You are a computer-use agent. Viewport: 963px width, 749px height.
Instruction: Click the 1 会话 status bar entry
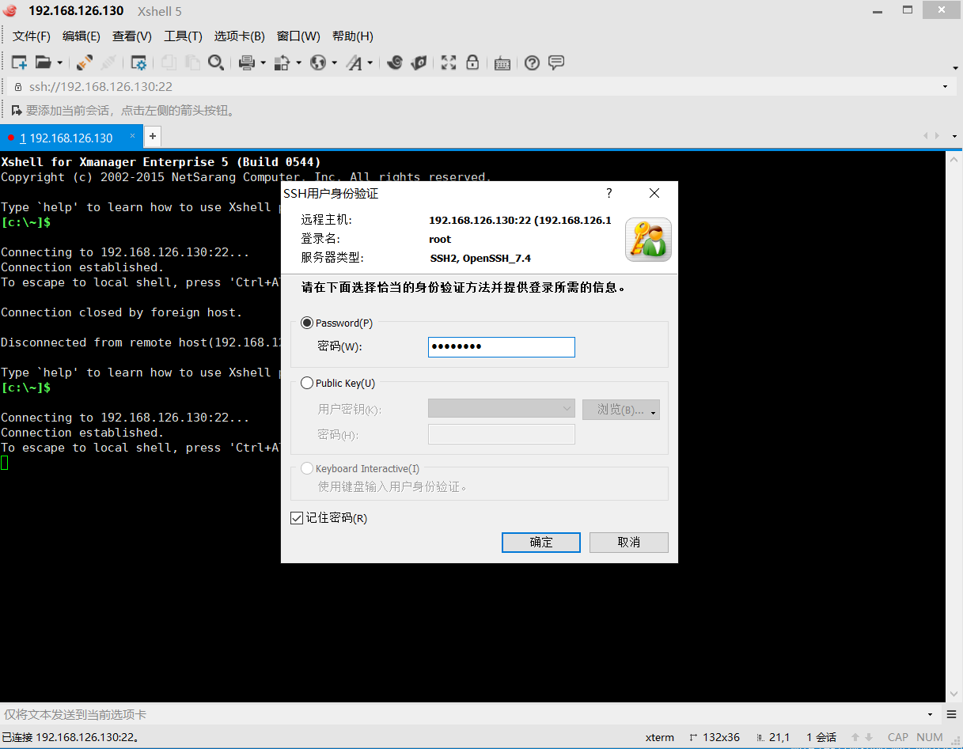coord(821,737)
